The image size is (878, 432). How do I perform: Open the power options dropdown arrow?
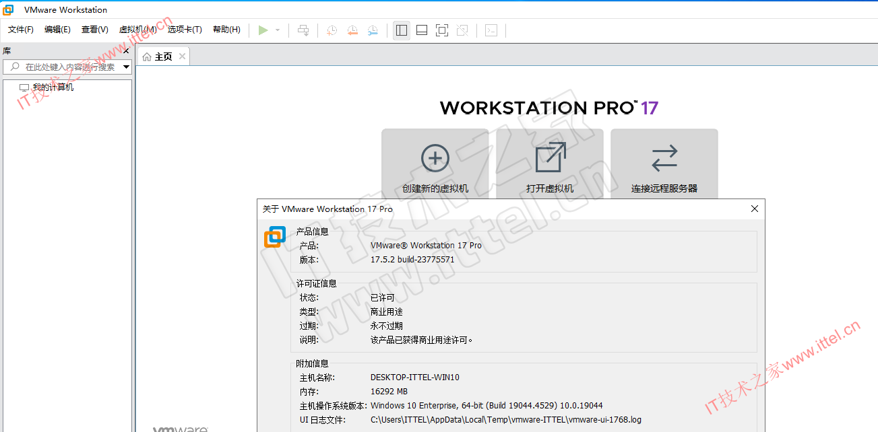(278, 30)
